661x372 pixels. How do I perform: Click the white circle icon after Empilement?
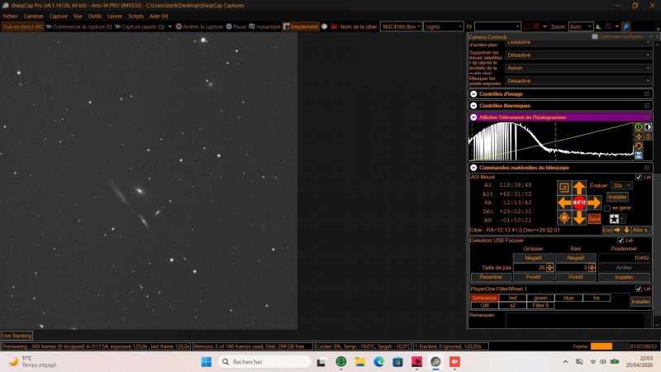point(324,26)
